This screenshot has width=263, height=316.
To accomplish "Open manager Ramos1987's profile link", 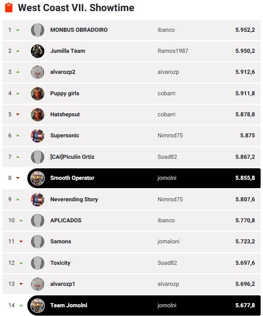I will pos(173,51).
